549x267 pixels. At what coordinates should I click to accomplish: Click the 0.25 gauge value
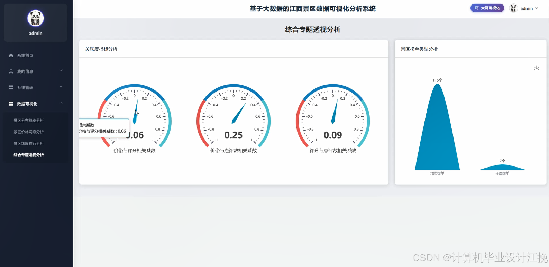234,135
